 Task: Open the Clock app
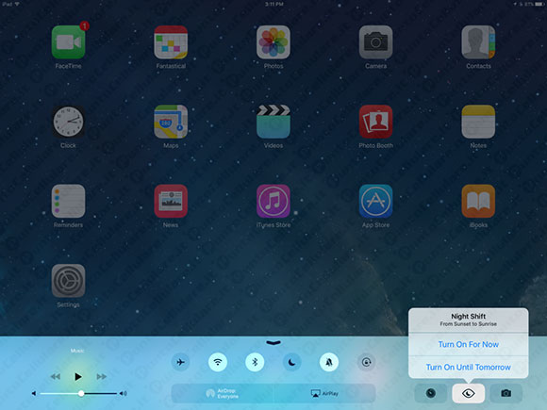coord(68,122)
